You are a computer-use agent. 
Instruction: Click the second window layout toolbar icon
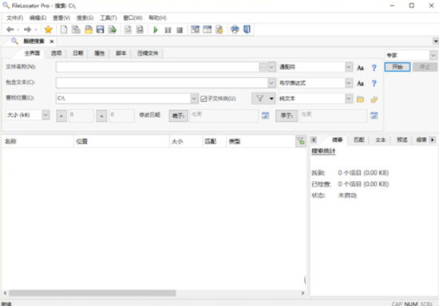click(x=208, y=29)
